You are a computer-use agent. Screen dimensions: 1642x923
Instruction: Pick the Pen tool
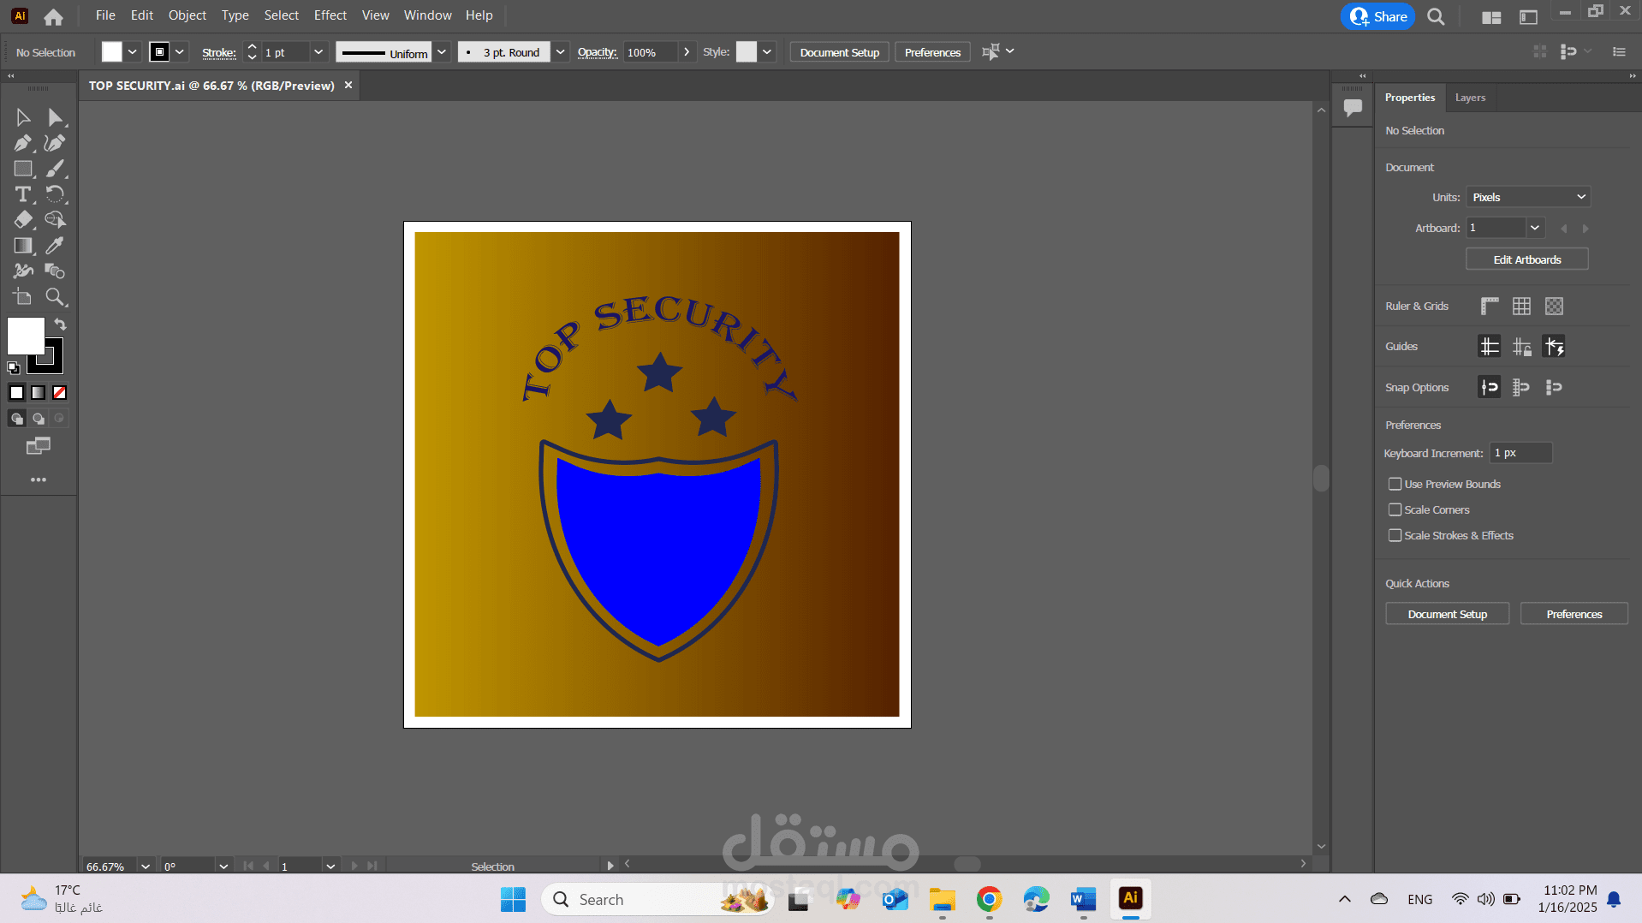click(x=23, y=143)
